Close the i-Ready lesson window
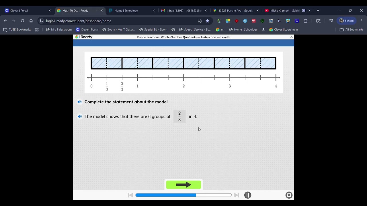This screenshot has height=206, width=367. point(291,37)
